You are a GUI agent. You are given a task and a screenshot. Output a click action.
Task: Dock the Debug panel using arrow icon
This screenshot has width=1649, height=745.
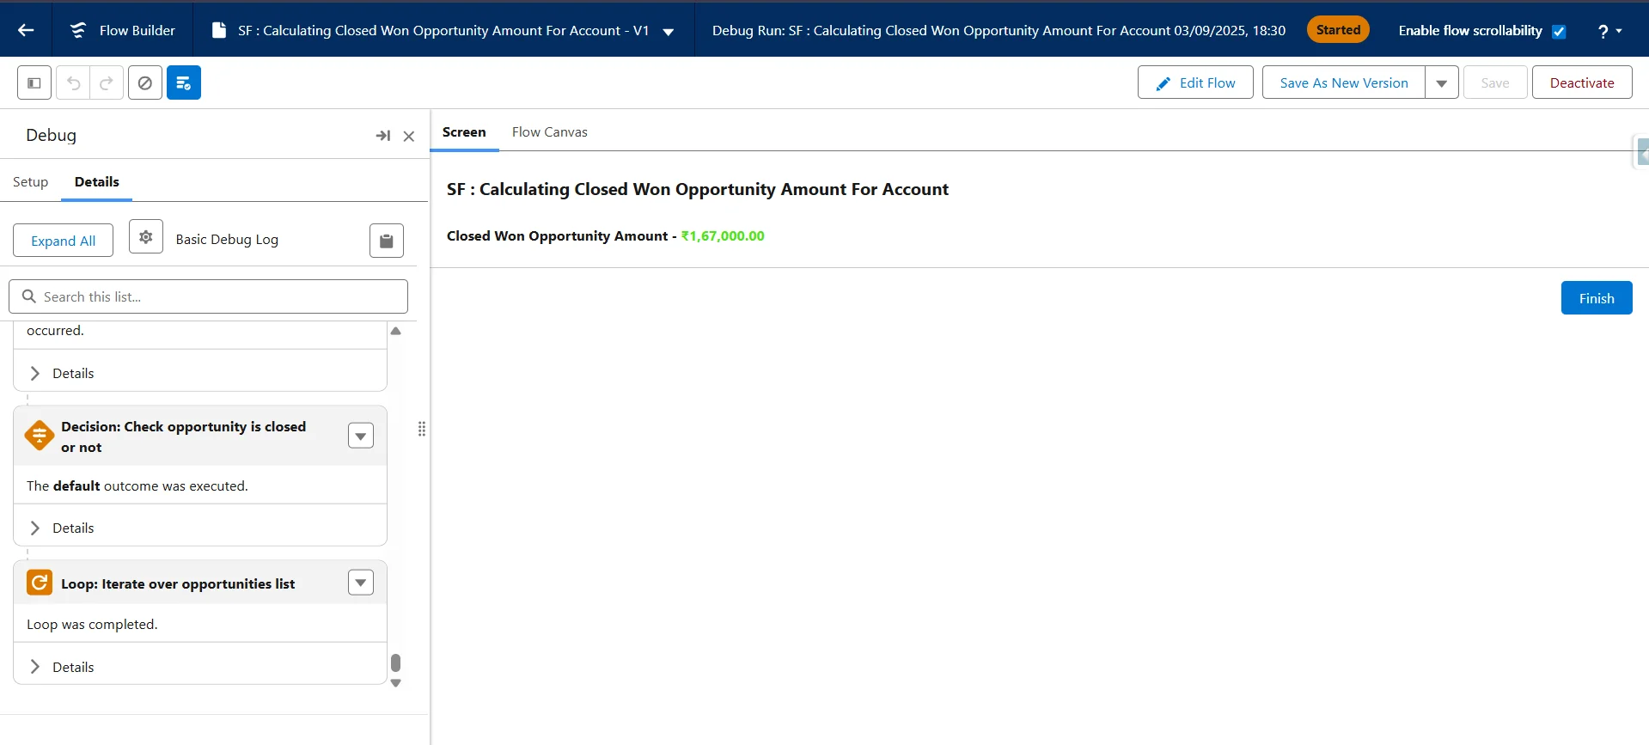coord(383,136)
